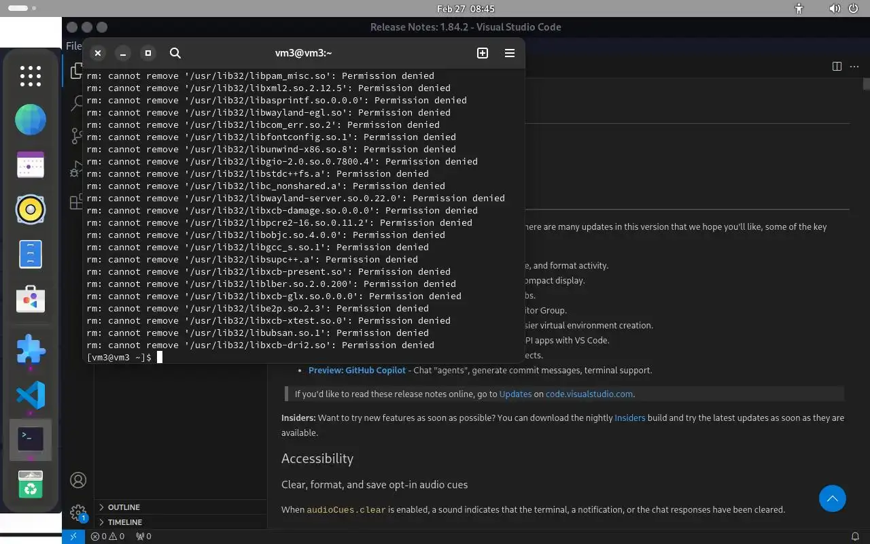Open the accessibility menu in top bar
The width and height of the screenshot is (870, 544).
(799, 9)
